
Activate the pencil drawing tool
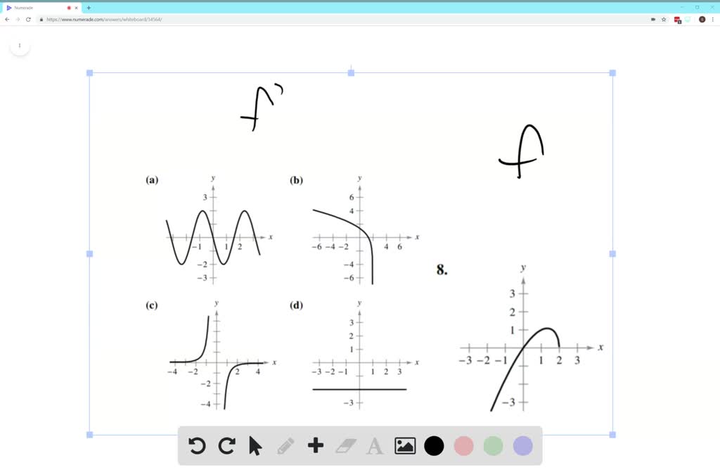(285, 446)
